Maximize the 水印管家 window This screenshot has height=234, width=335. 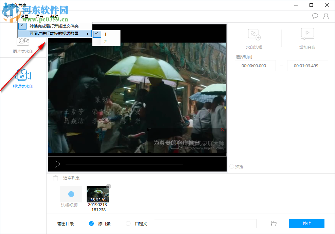point(311,5)
